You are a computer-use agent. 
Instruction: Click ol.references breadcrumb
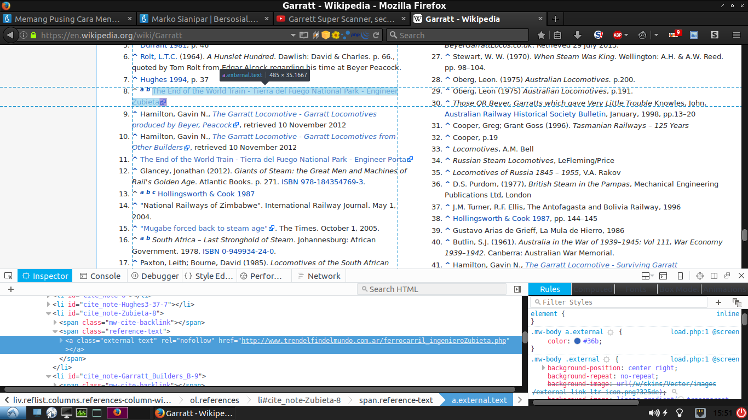coord(214,400)
